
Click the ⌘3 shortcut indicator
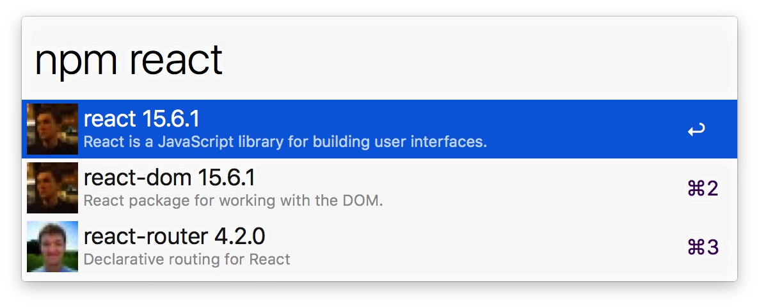point(702,247)
